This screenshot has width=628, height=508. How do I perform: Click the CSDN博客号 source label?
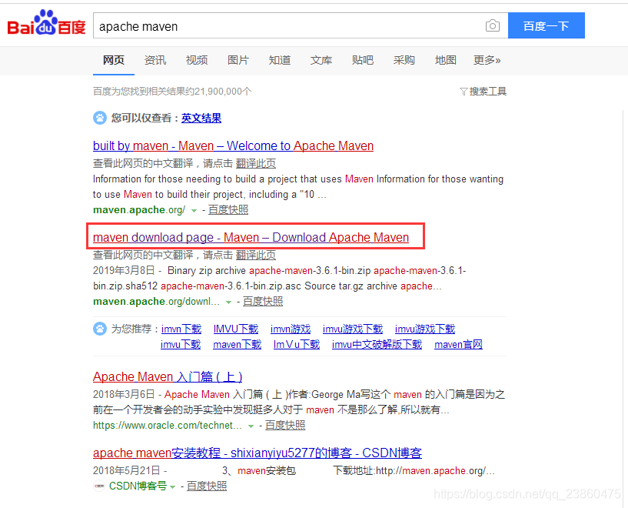[x=138, y=486]
